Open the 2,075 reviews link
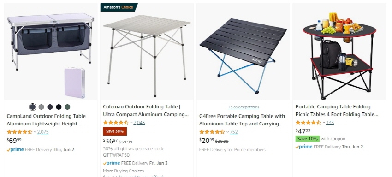 point(43,132)
